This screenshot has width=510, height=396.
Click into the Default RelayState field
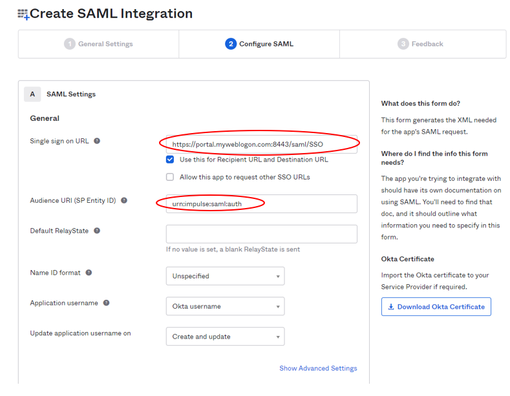(x=262, y=234)
